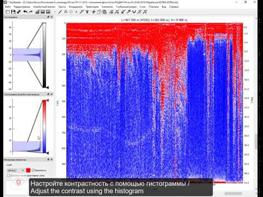
Task: Click the Redo arrow in toolbar
Action: (31, 12)
